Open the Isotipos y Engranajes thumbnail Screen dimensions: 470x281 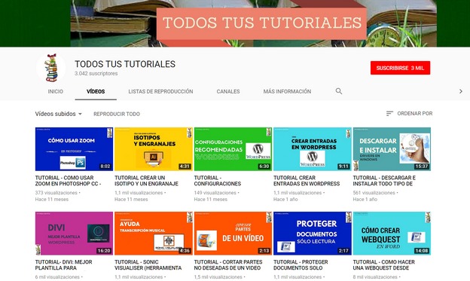[154, 149]
